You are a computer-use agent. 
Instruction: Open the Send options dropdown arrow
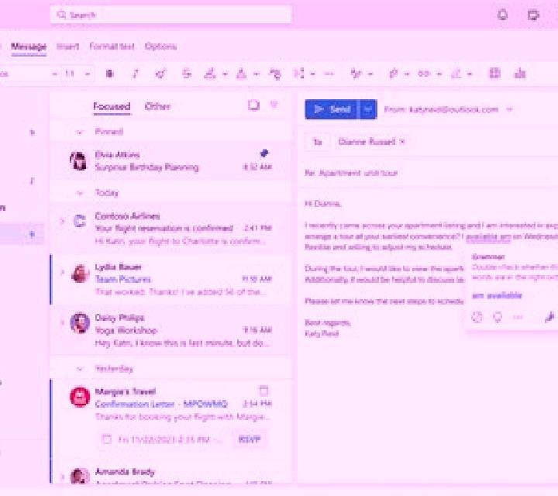(x=368, y=109)
